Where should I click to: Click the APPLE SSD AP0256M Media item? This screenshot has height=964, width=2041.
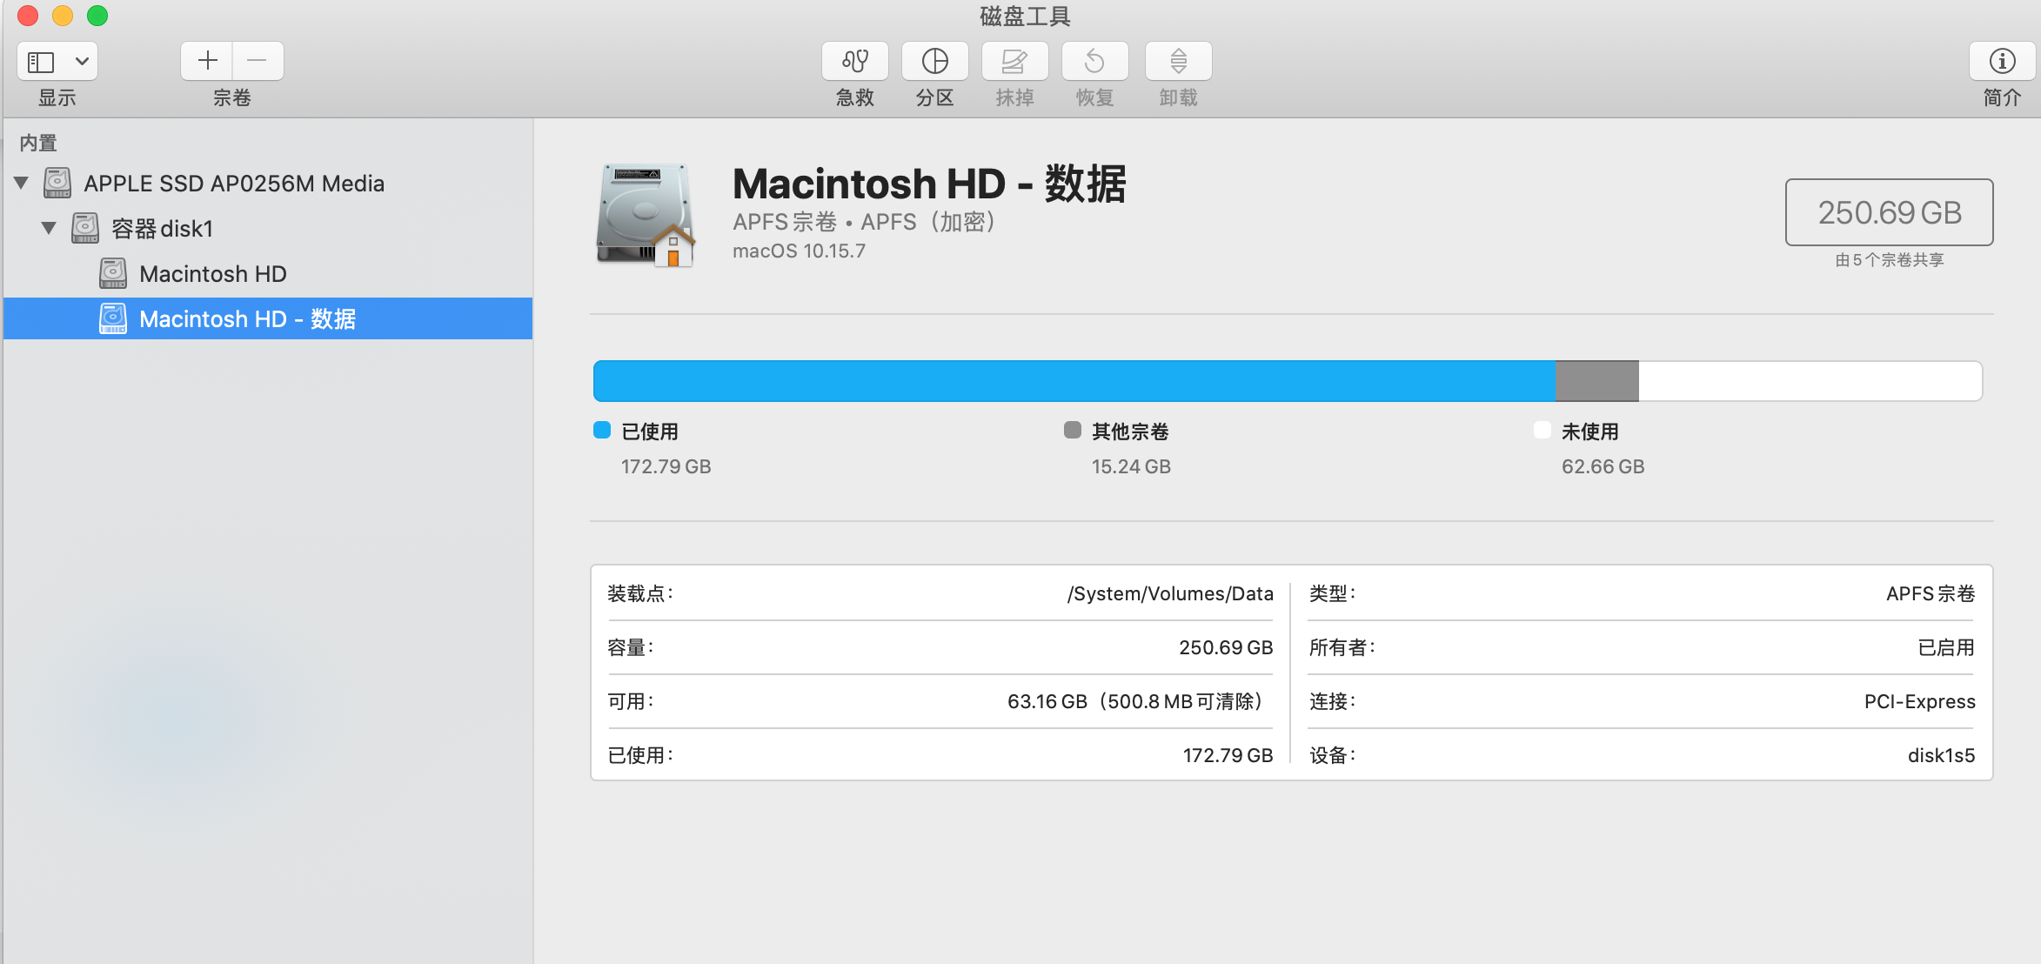tap(233, 184)
